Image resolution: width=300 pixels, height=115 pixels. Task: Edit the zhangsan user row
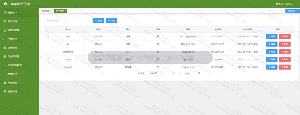272,52
